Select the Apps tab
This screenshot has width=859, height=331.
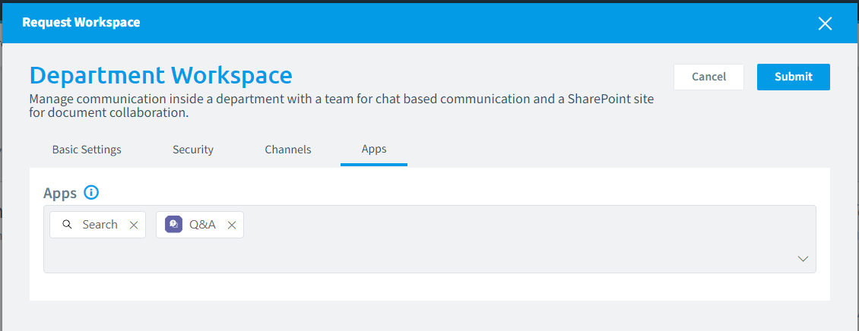pos(374,150)
